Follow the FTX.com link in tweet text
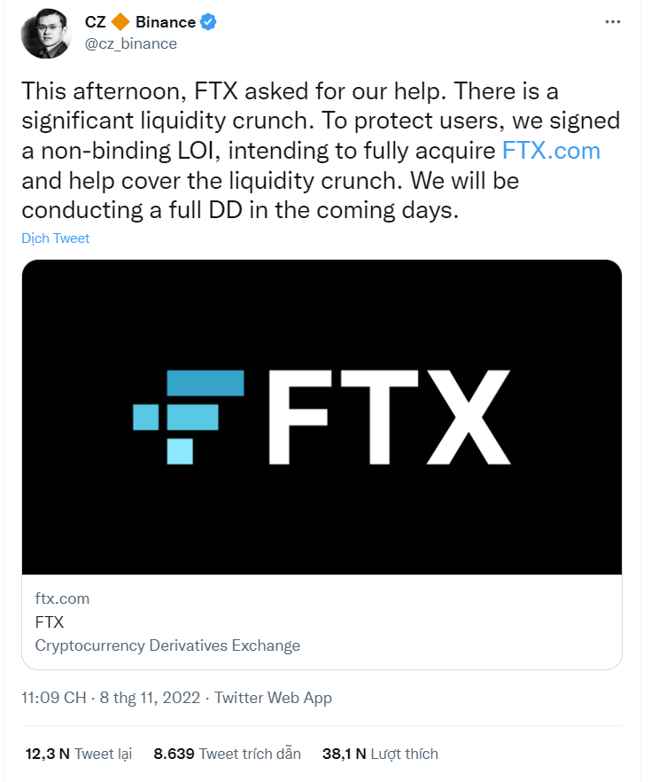 (551, 150)
